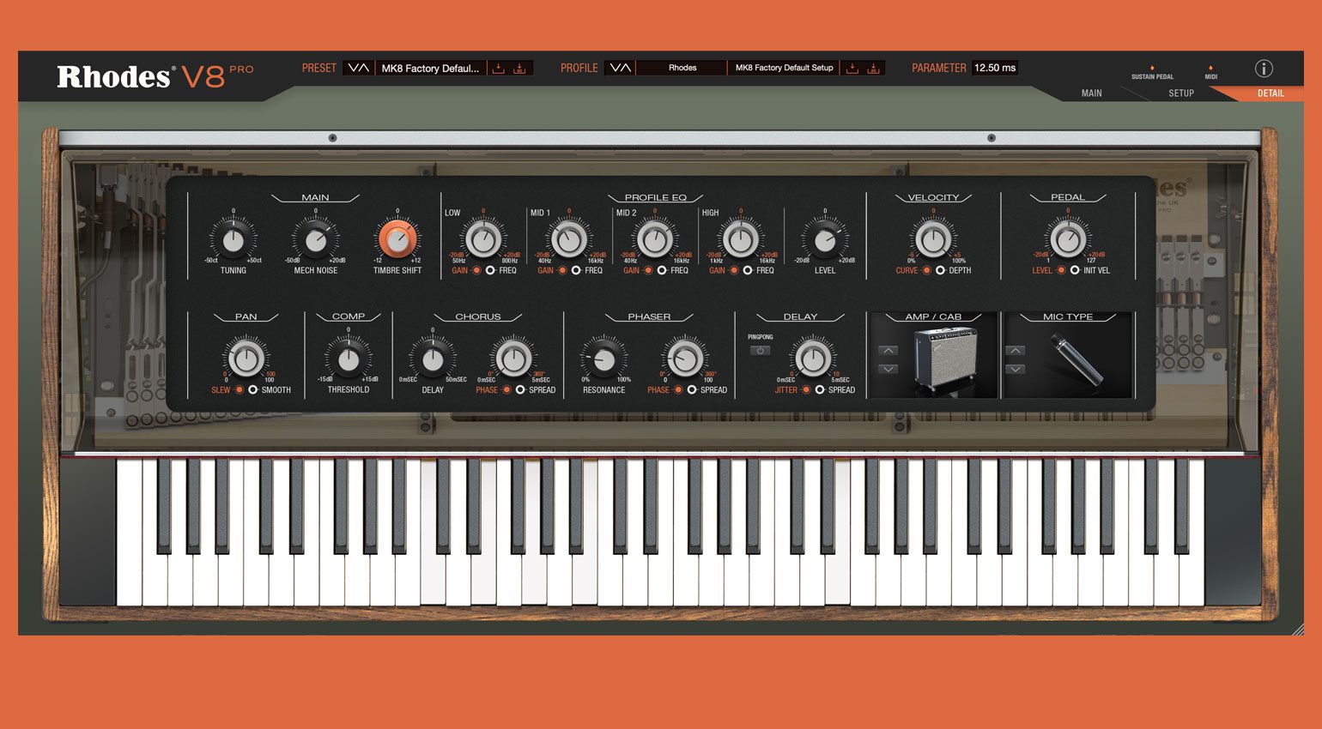The width and height of the screenshot is (1322, 729).
Task: Select SMOOTH radio button under Pan
Action: pos(252,389)
